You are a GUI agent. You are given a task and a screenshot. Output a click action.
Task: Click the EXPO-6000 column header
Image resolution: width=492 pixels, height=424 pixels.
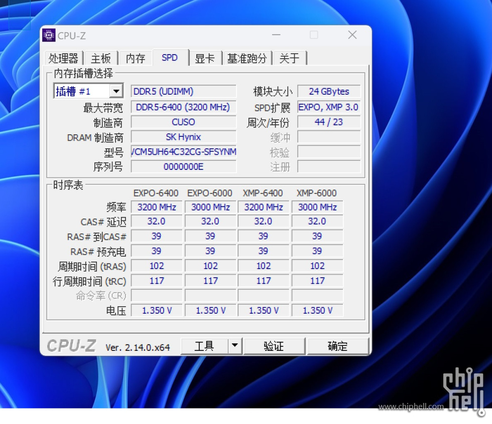coord(210,193)
